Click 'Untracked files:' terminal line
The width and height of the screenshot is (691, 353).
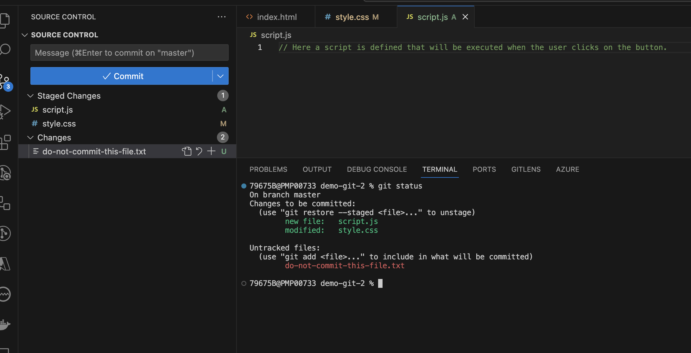click(x=285, y=248)
